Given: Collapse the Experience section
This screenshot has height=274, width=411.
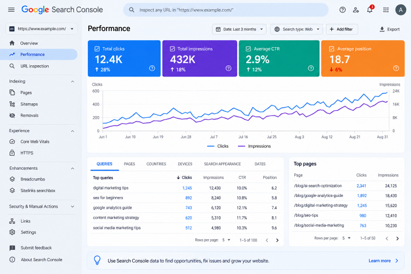Looking at the screenshot, I should (x=73, y=131).
